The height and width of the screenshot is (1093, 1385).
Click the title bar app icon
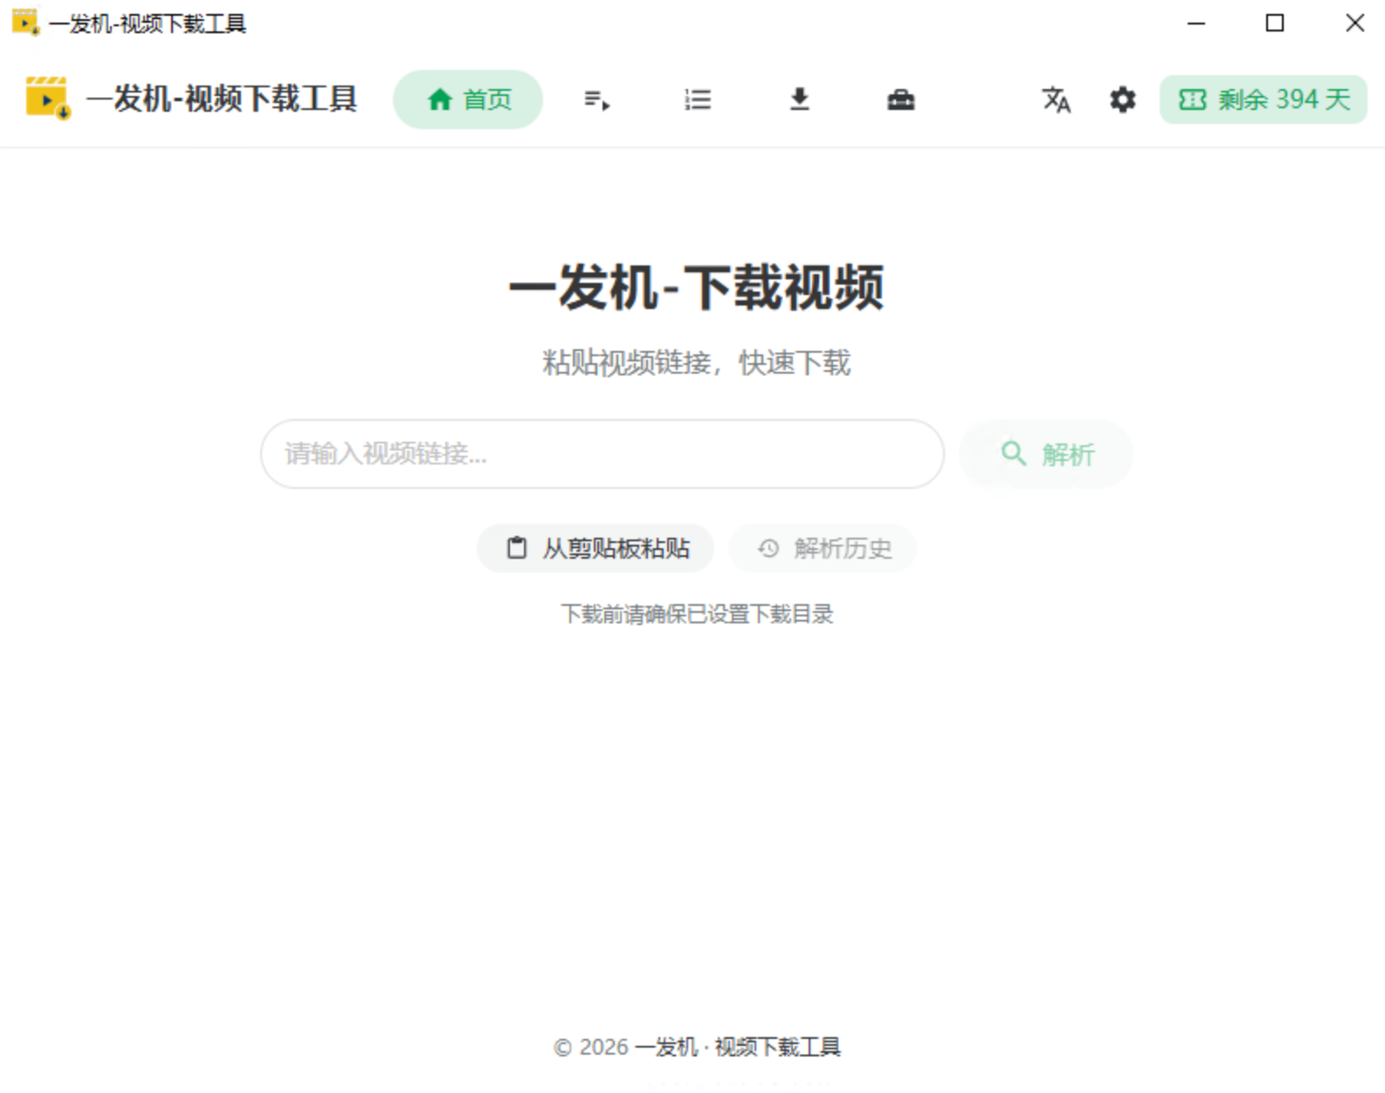tap(25, 23)
